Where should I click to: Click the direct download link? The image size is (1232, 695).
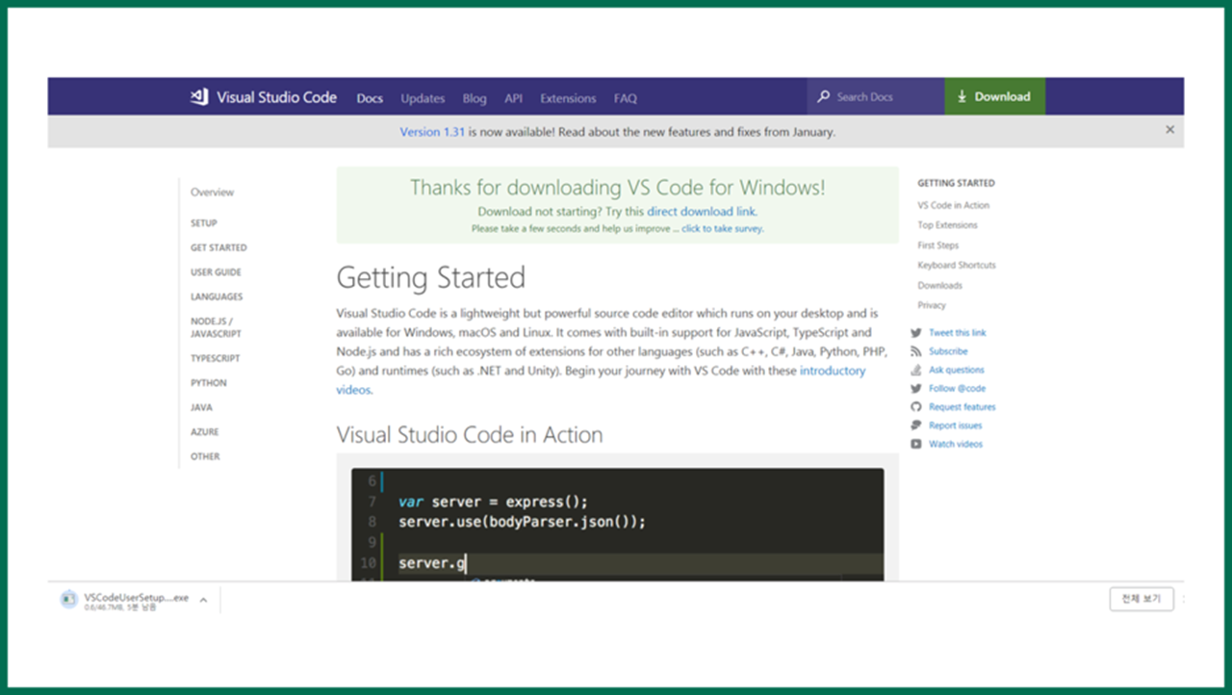(701, 212)
